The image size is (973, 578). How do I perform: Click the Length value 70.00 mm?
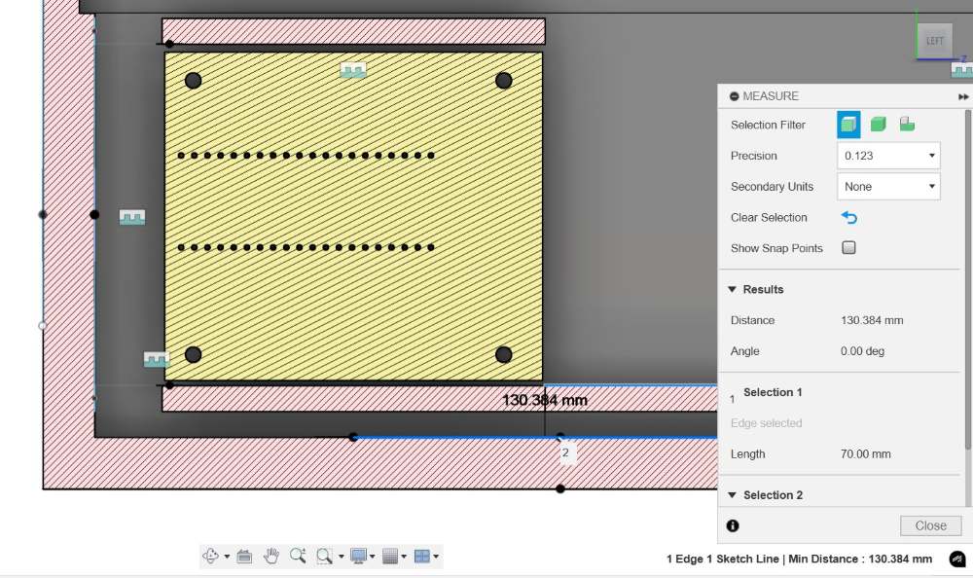coord(866,454)
